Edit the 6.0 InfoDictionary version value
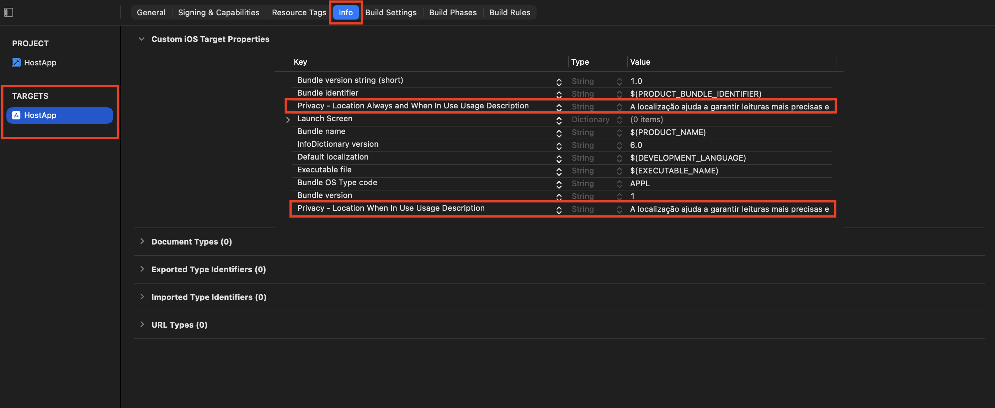 tap(636, 145)
